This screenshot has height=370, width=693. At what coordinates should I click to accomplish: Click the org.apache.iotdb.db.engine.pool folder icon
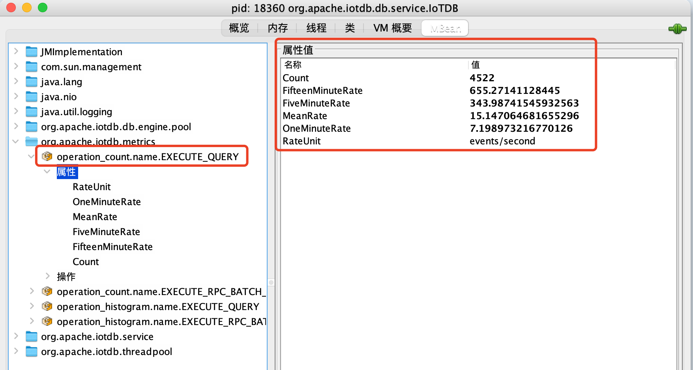coord(32,127)
